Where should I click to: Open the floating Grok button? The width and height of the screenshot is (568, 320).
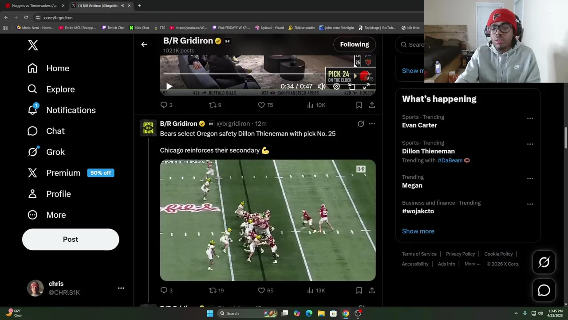pyautogui.click(x=544, y=262)
